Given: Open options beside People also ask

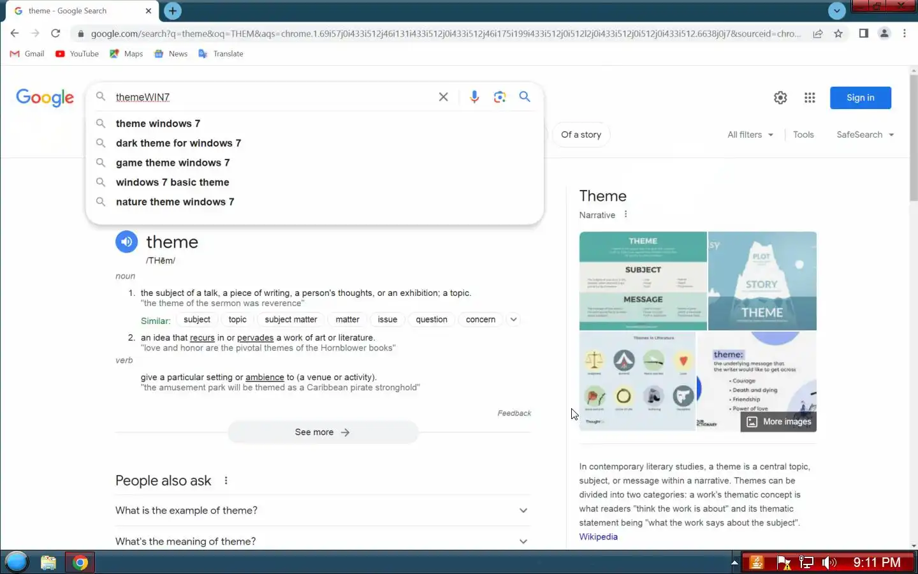Looking at the screenshot, I should (x=226, y=481).
